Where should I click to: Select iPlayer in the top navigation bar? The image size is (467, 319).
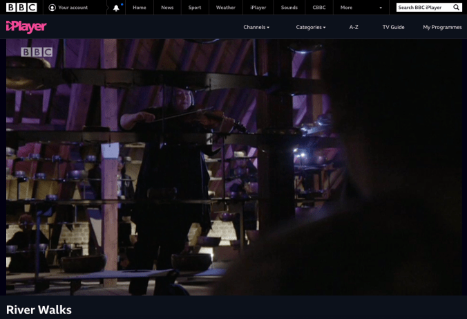click(258, 8)
